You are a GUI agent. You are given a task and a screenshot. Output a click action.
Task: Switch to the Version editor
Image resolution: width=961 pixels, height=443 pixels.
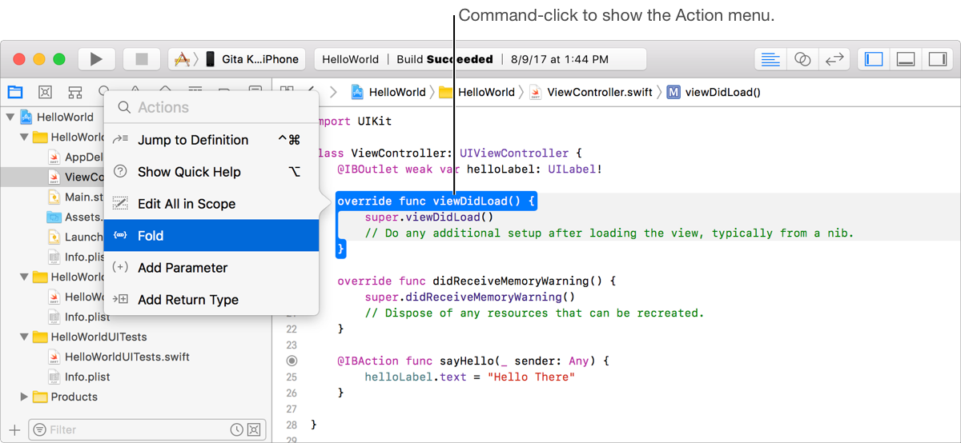tap(834, 59)
